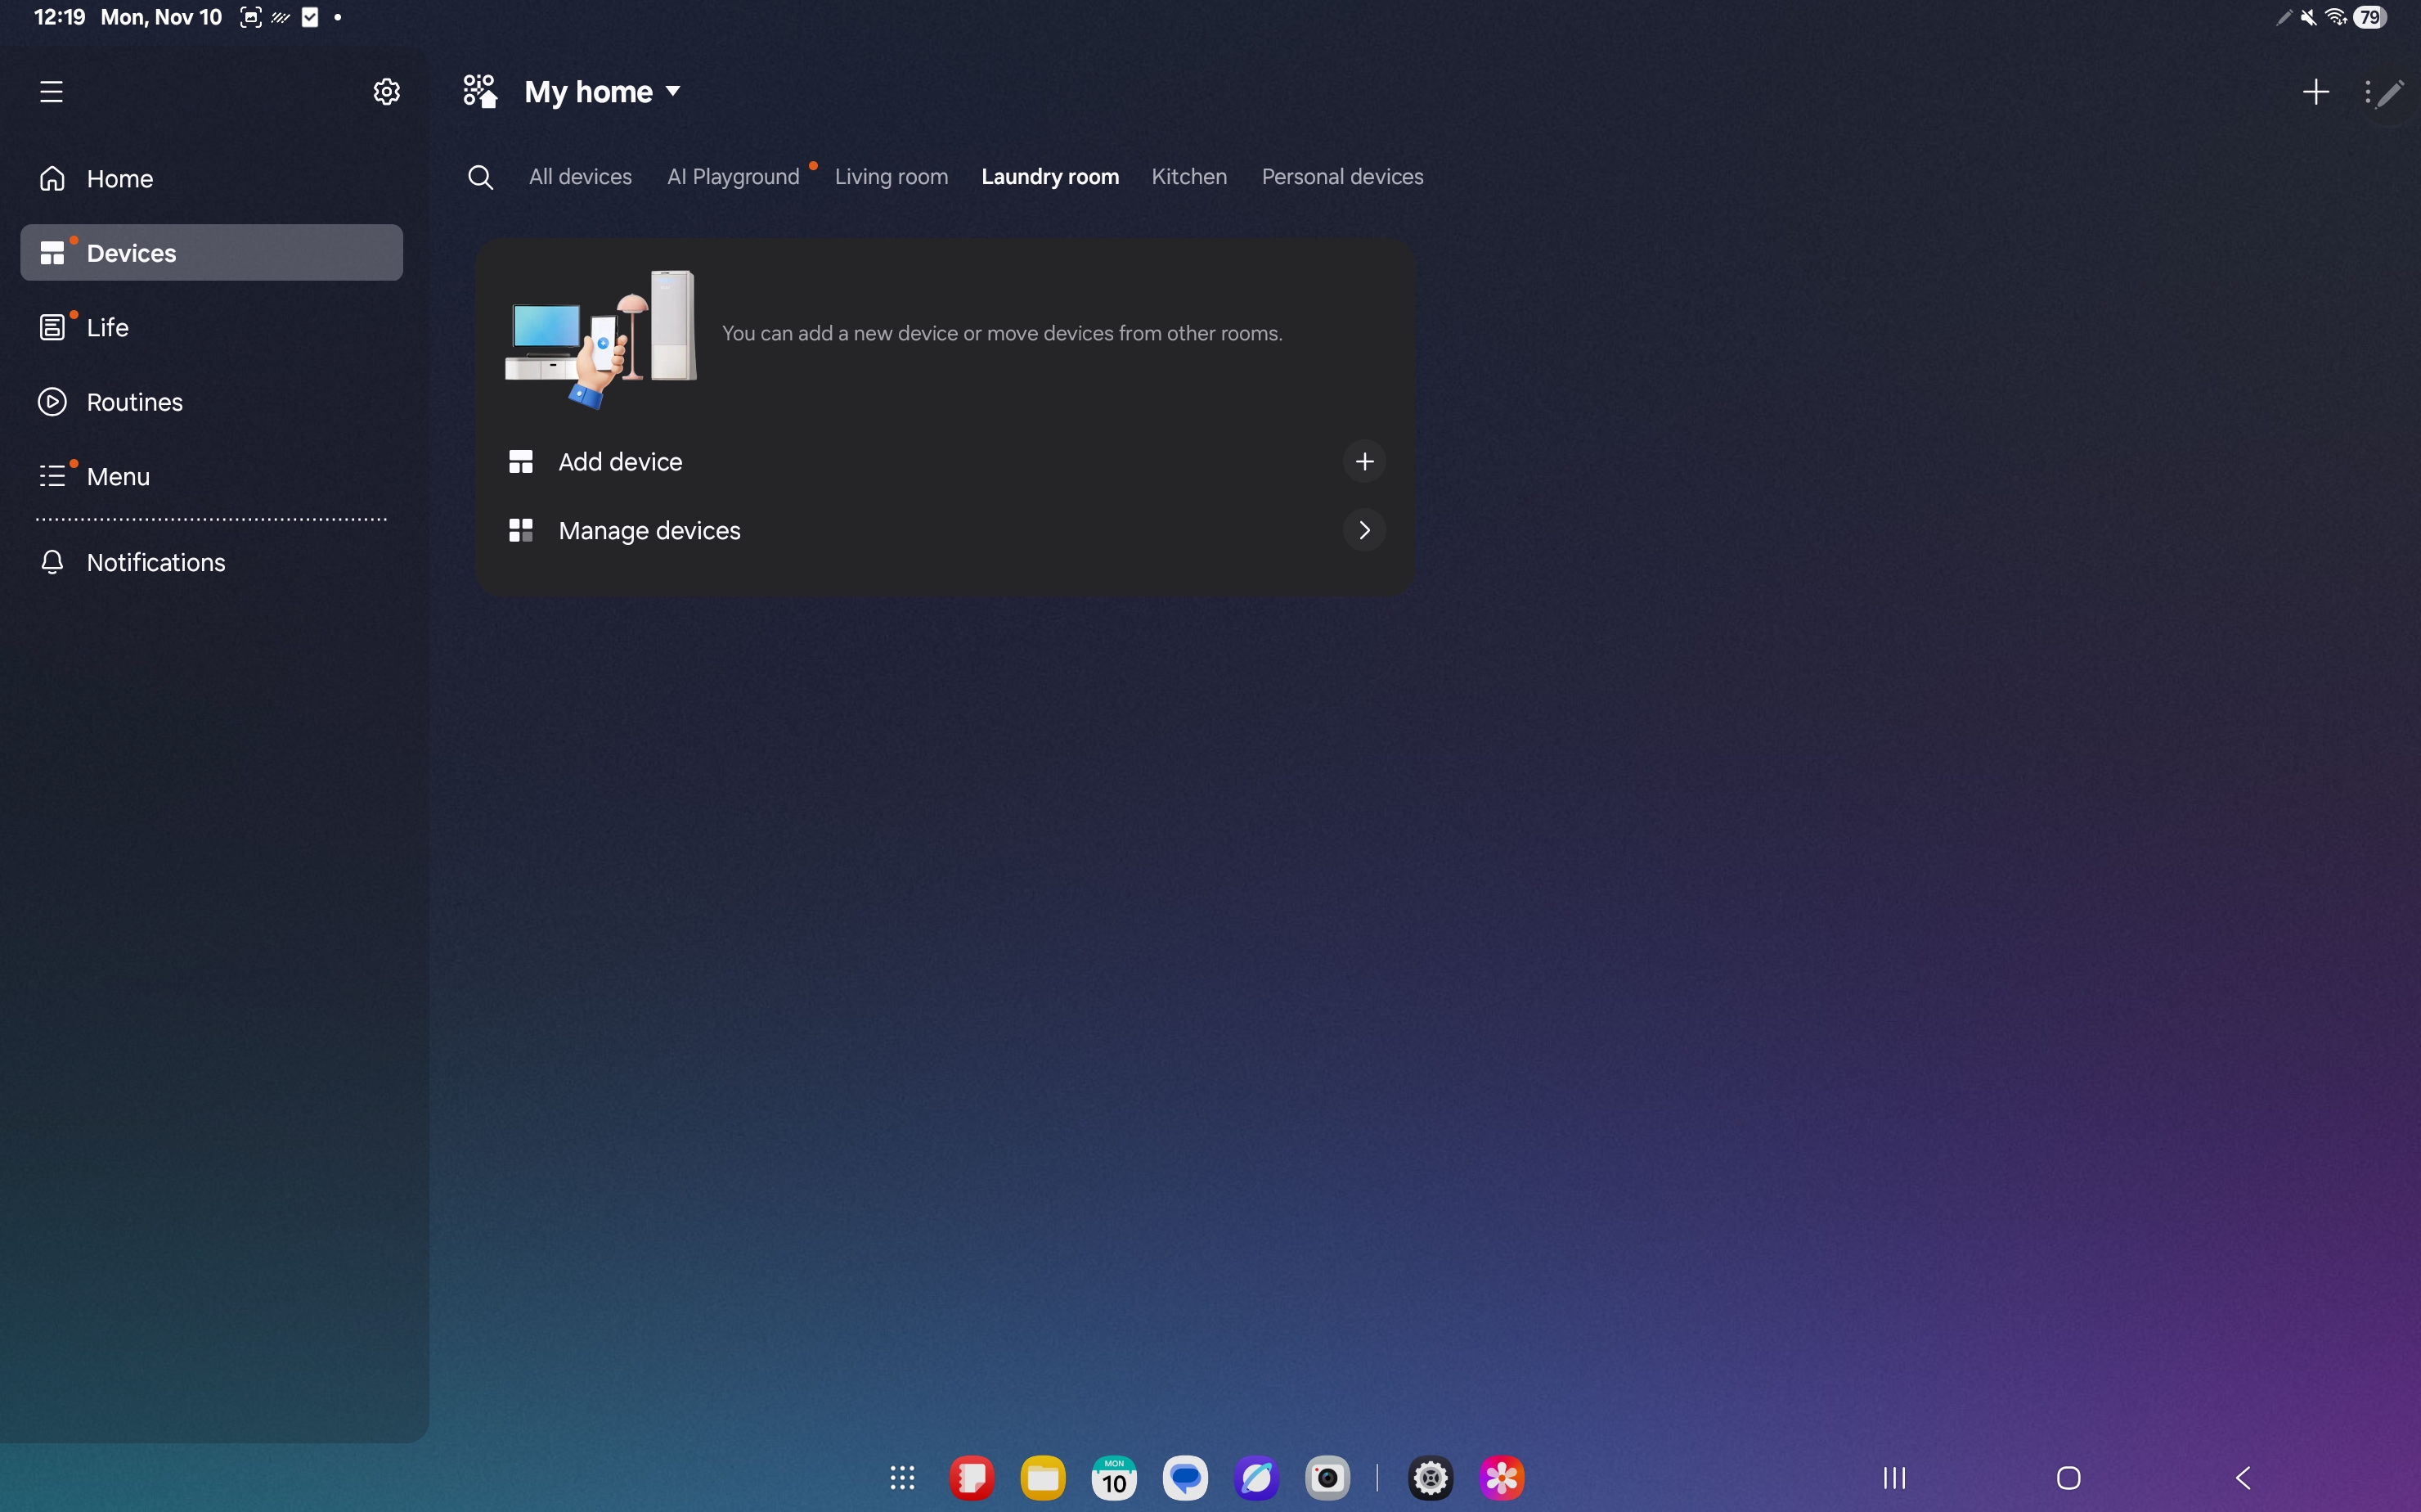Launch the Calendar app from dock
The image size is (2421, 1512).
1113,1477
